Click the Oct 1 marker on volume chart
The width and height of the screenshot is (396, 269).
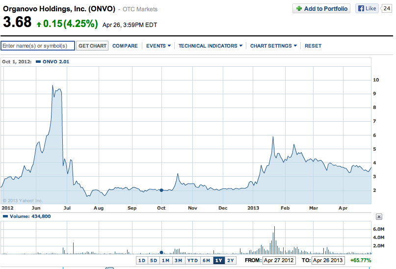pyautogui.click(x=161, y=252)
